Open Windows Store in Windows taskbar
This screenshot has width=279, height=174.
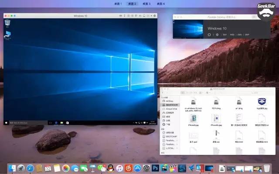pos(67,123)
